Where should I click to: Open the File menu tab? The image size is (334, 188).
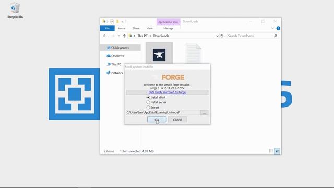(x=108, y=28)
